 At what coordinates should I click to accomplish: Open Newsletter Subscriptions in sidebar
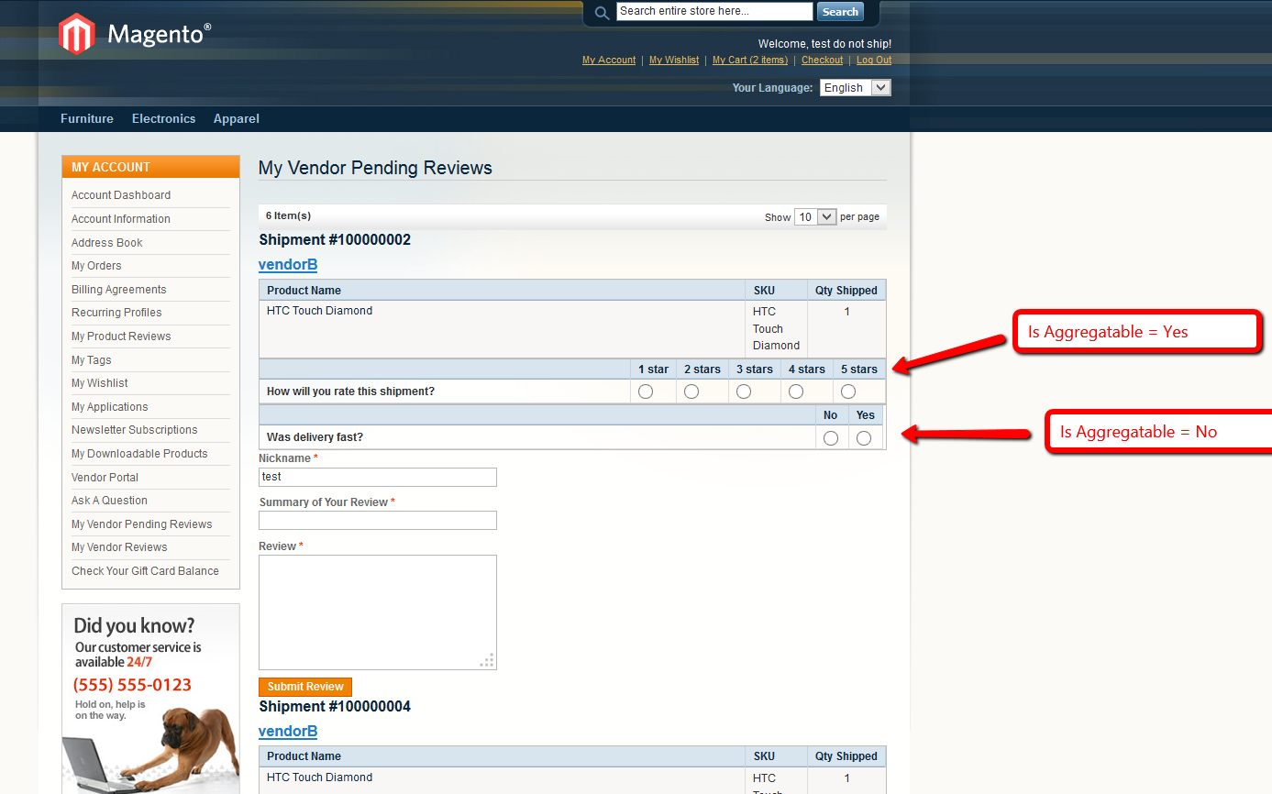[x=135, y=430]
